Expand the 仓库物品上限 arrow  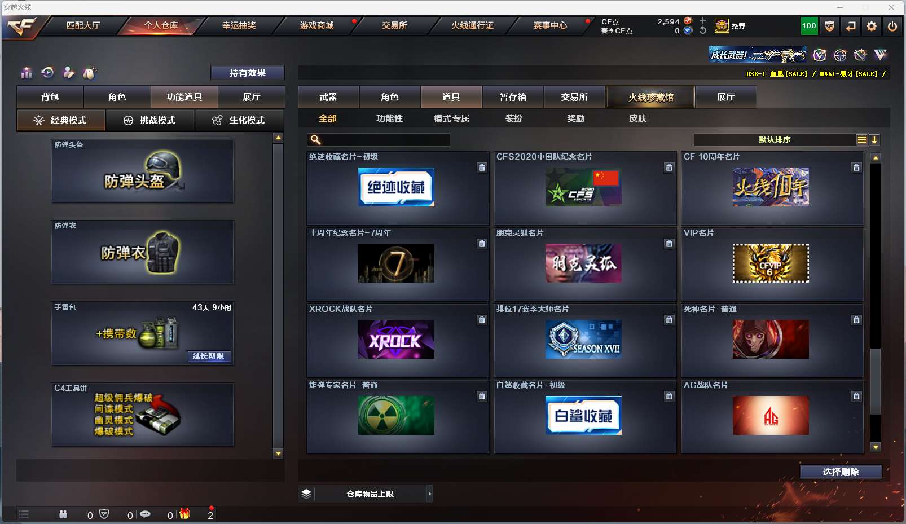[x=430, y=494]
